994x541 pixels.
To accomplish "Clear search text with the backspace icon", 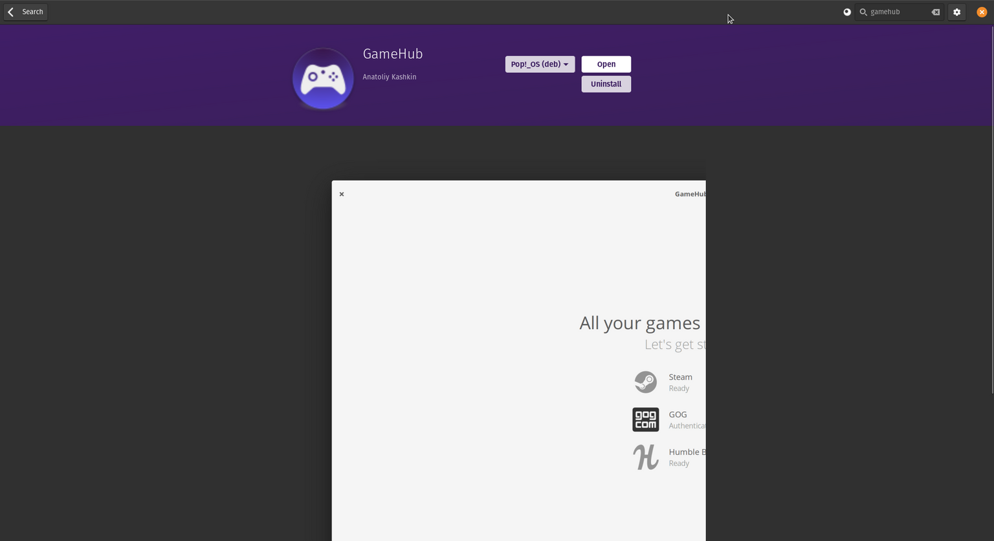I will click(x=934, y=12).
